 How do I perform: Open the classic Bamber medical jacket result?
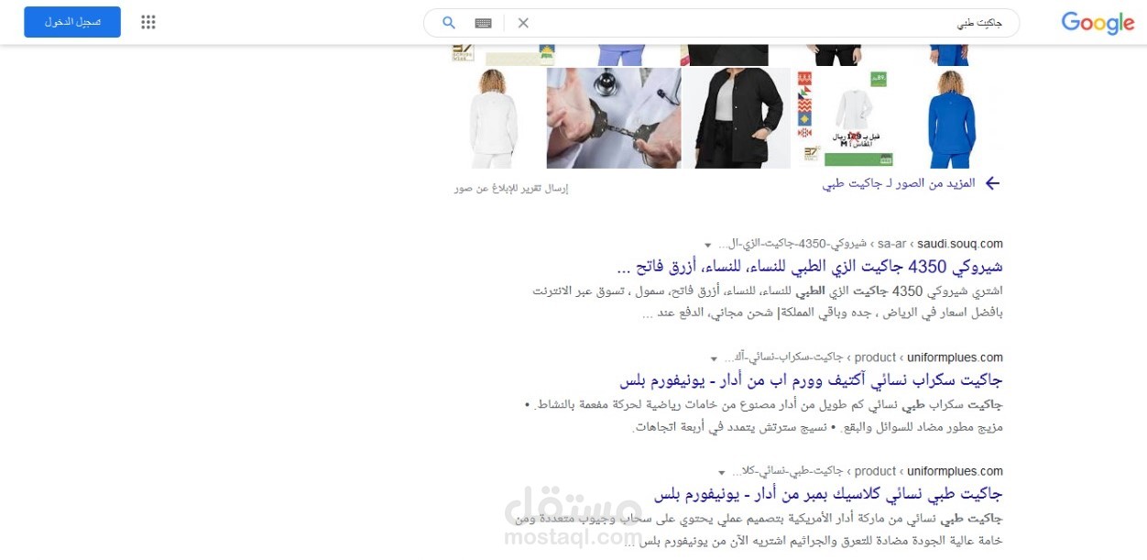(828, 494)
